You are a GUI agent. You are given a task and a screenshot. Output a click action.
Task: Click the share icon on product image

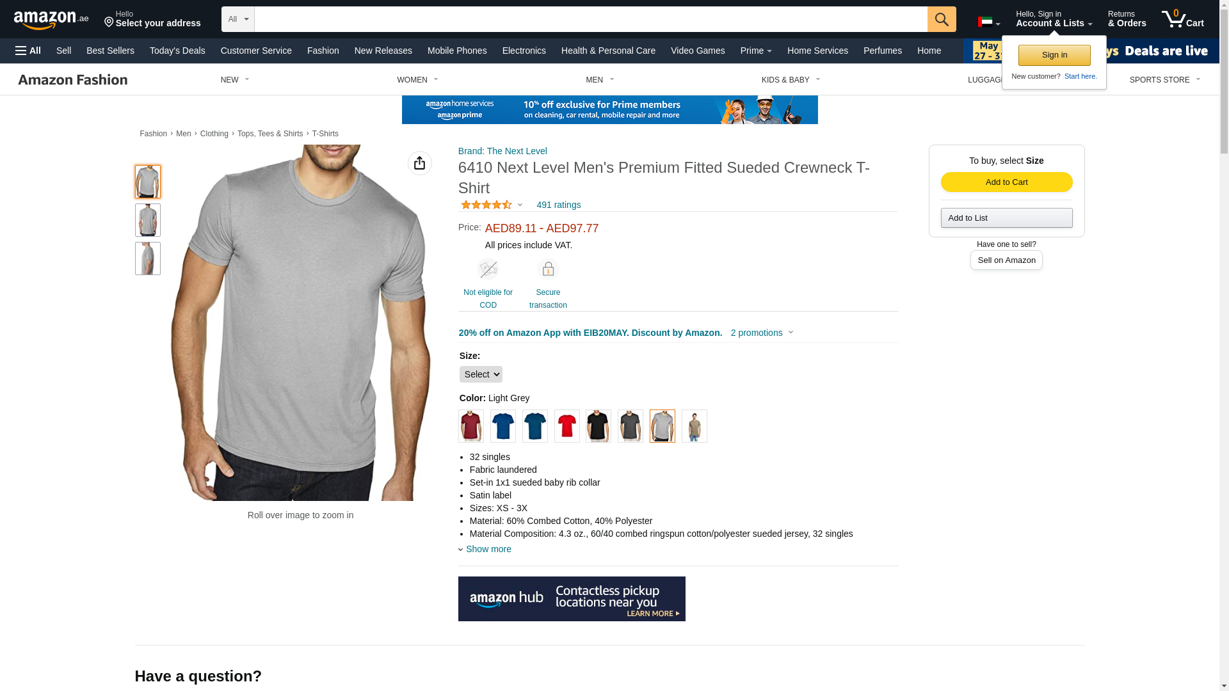[420, 163]
